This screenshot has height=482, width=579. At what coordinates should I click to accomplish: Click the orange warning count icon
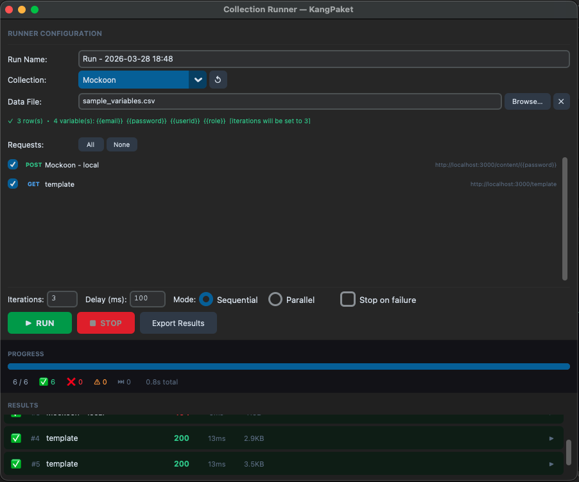pos(97,382)
